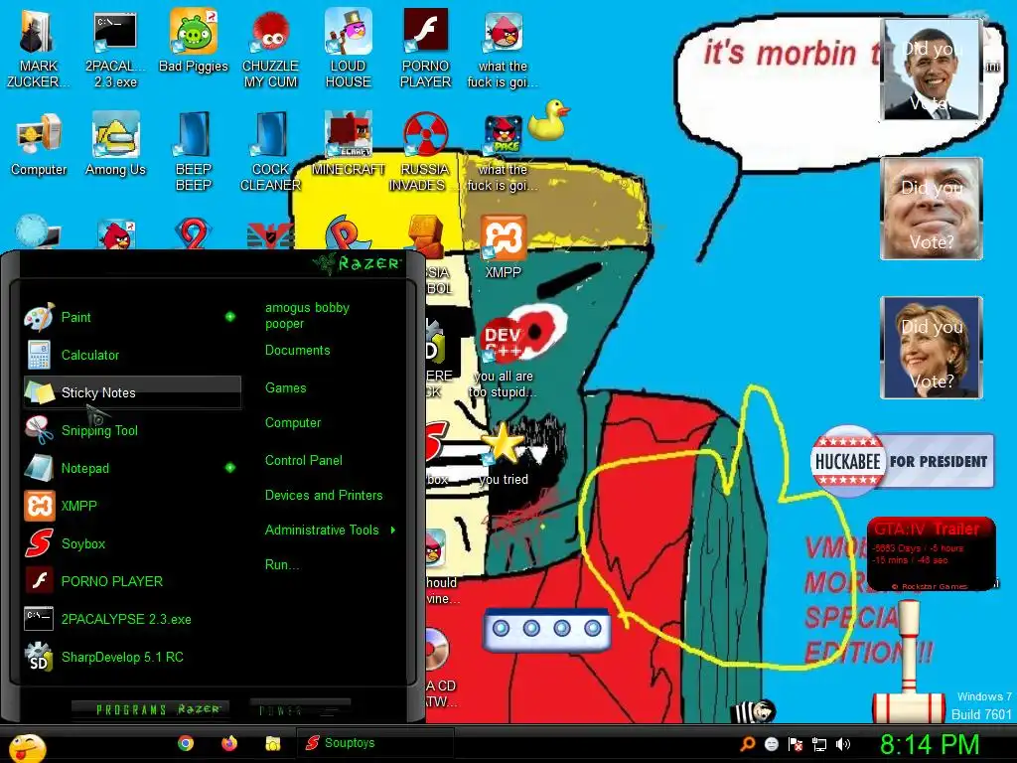
Task: Select the XMPP desktop icon
Action: [504, 247]
